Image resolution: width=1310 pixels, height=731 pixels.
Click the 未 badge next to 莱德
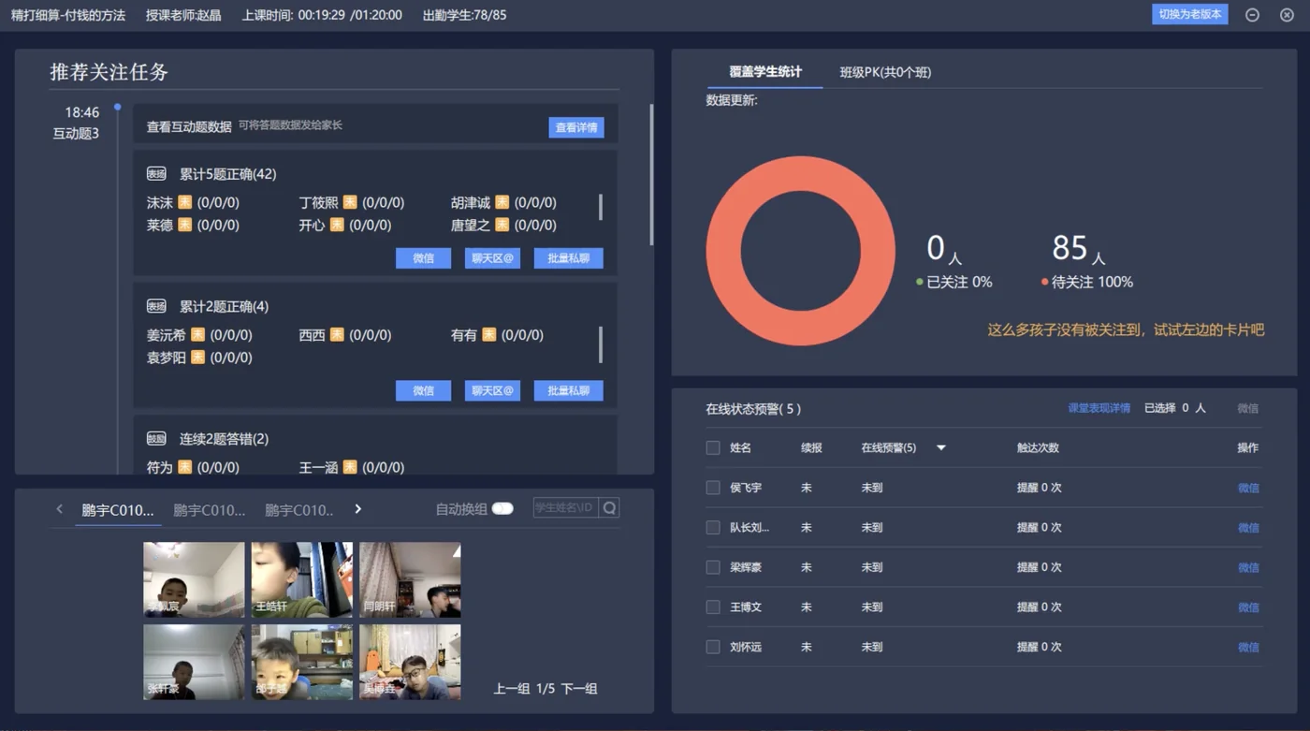click(185, 225)
